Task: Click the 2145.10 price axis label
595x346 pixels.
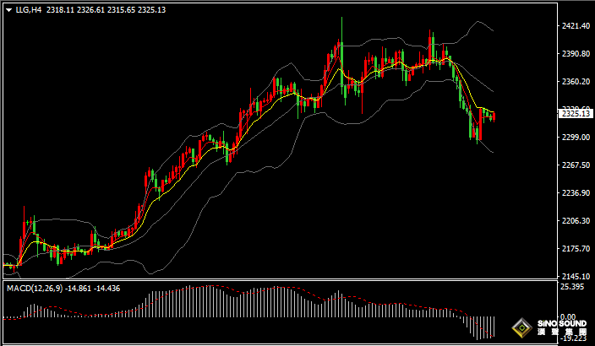Action: click(575, 277)
